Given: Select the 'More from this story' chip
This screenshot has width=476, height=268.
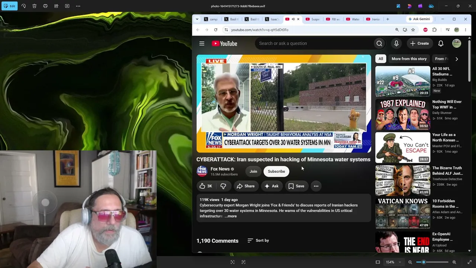Looking at the screenshot, I should pyautogui.click(x=409, y=59).
